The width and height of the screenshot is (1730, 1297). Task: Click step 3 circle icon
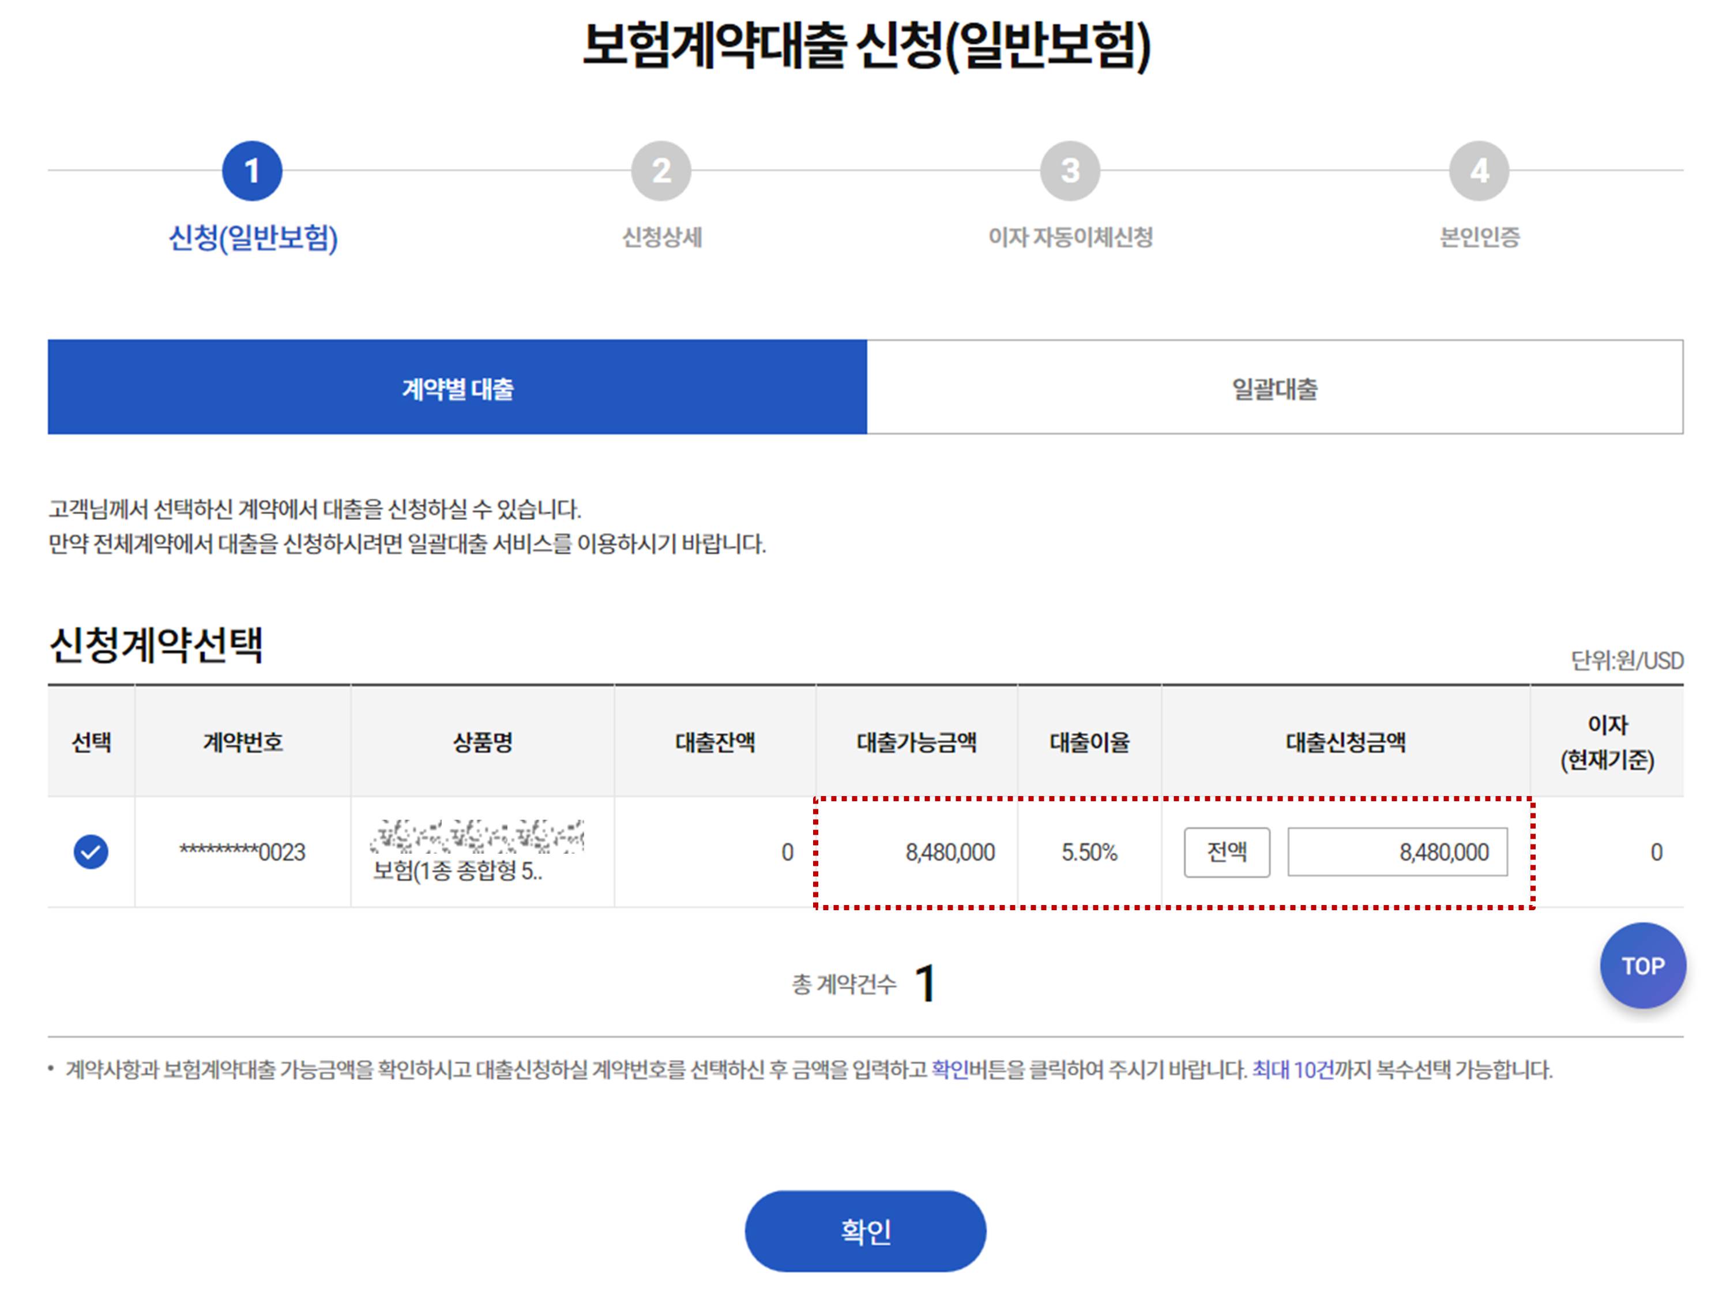pyautogui.click(x=1070, y=171)
